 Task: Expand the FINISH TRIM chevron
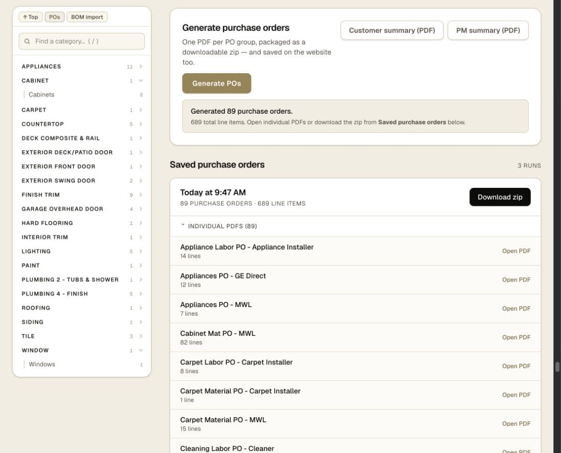point(141,195)
